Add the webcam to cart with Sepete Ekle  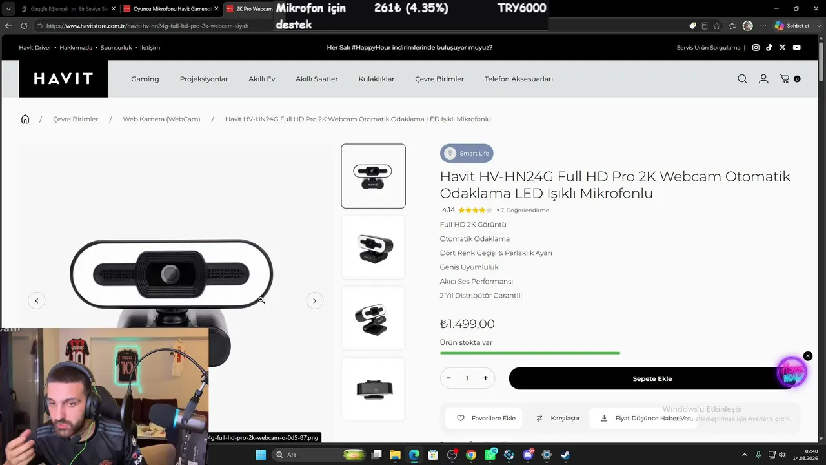tap(652, 378)
